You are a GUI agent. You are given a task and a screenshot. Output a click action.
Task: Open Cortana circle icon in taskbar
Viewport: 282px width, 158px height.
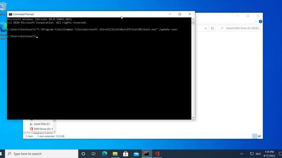coord(83,154)
